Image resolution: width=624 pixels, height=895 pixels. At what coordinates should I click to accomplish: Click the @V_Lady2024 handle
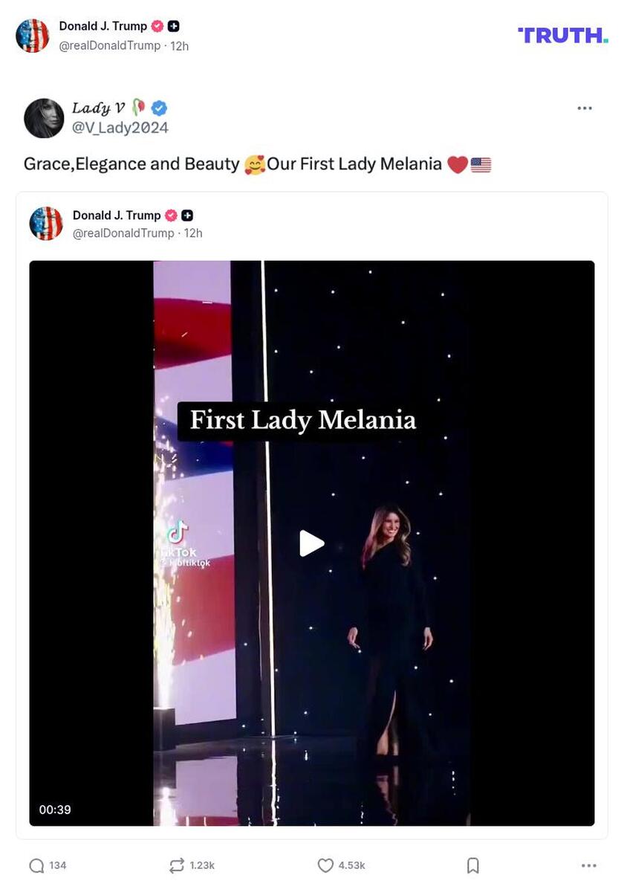[120, 128]
